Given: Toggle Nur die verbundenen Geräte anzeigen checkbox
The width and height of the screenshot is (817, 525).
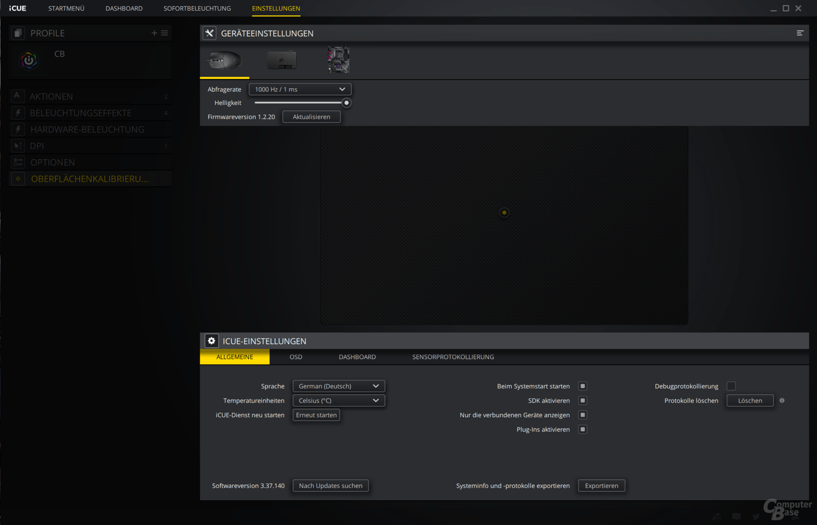Looking at the screenshot, I should click(583, 415).
